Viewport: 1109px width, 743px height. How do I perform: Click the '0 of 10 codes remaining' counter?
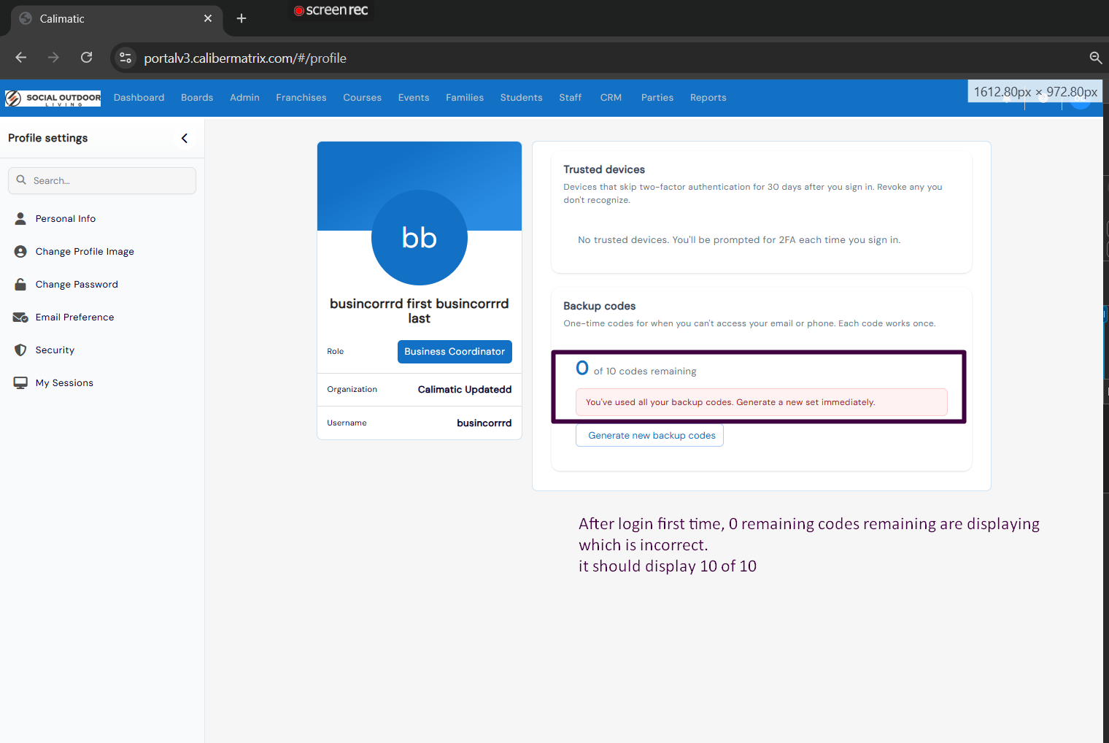click(x=635, y=369)
